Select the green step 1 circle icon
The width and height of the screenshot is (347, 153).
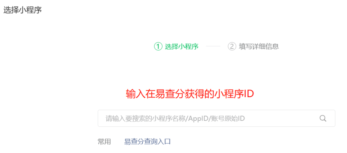[x=158, y=46]
